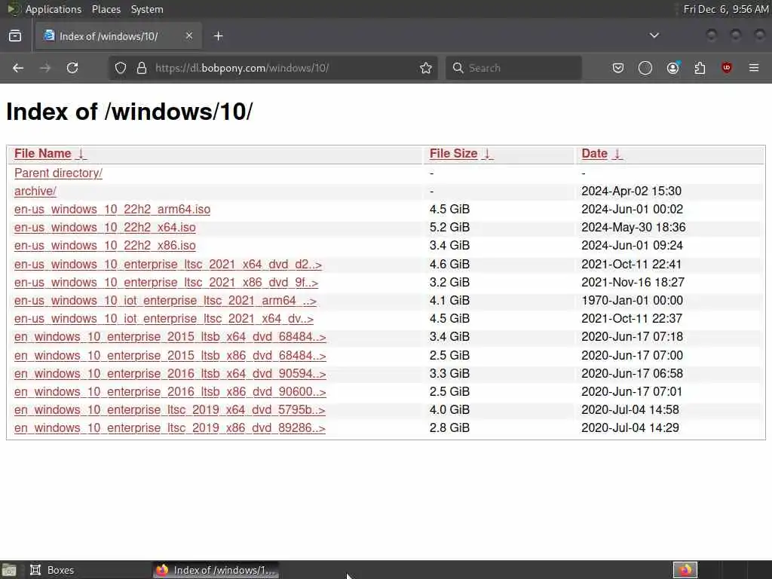Reload the current page
The height and width of the screenshot is (579, 772).
(72, 68)
